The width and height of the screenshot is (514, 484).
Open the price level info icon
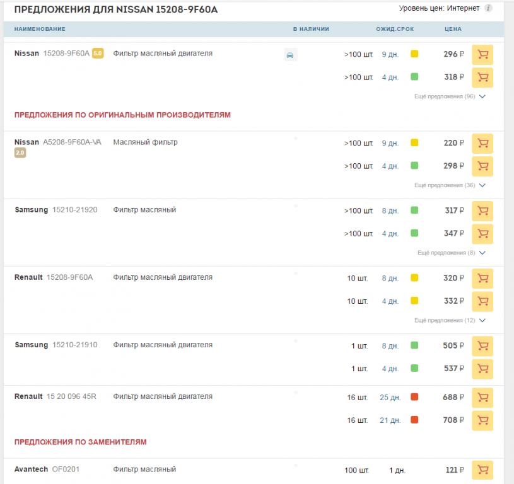click(x=488, y=8)
